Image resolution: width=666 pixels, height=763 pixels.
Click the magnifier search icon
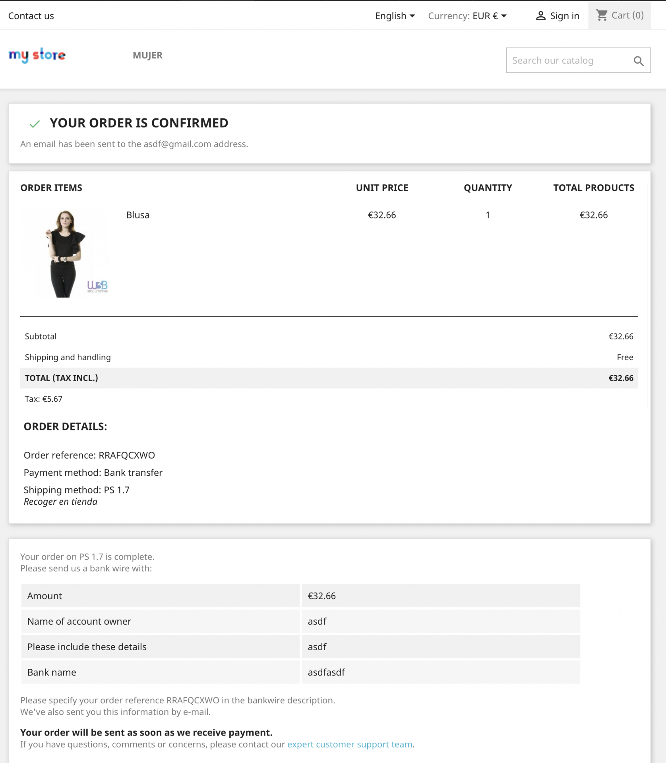(639, 61)
